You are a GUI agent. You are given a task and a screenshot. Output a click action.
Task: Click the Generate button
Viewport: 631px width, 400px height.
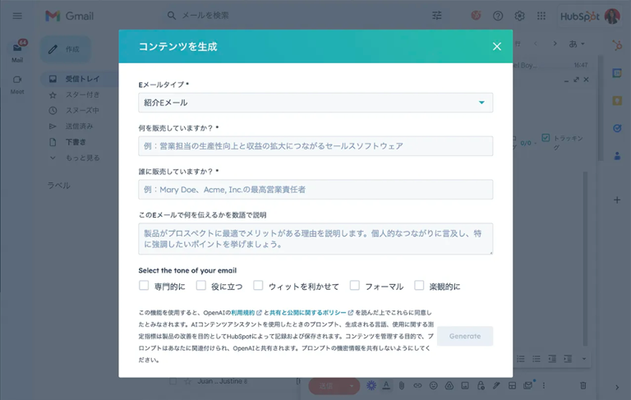tap(465, 336)
